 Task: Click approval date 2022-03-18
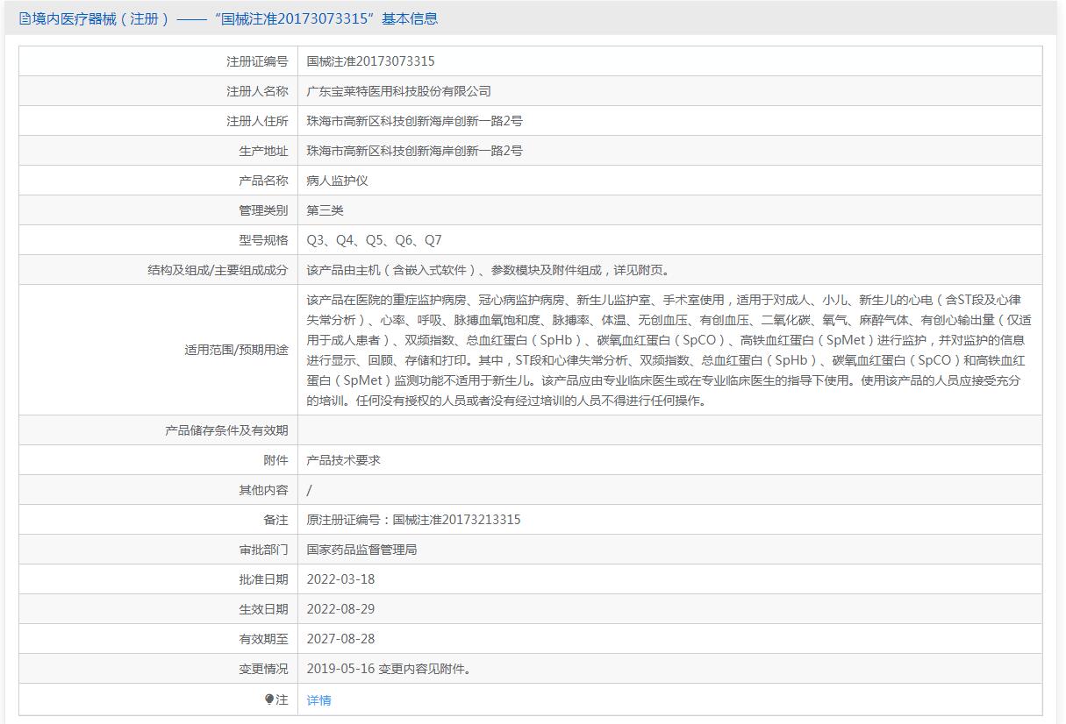click(340, 579)
